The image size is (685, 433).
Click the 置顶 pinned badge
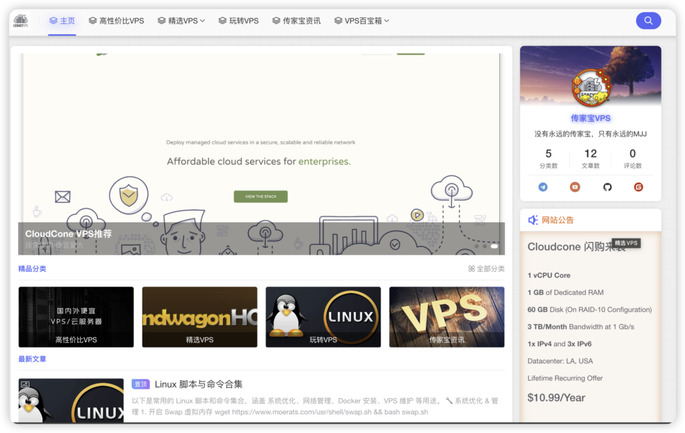140,384
